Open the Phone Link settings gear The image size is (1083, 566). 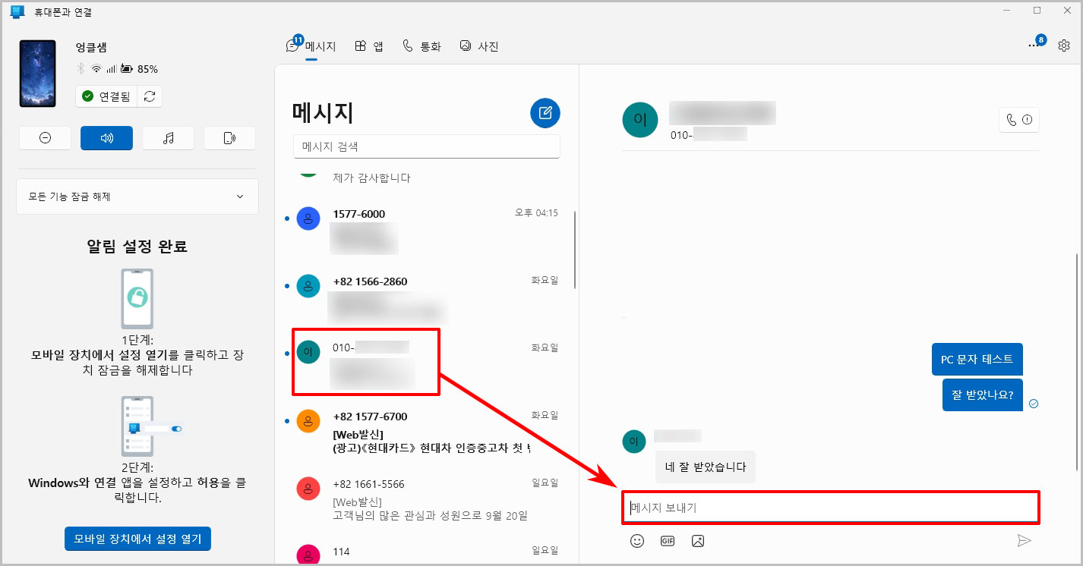[1063, 46]
